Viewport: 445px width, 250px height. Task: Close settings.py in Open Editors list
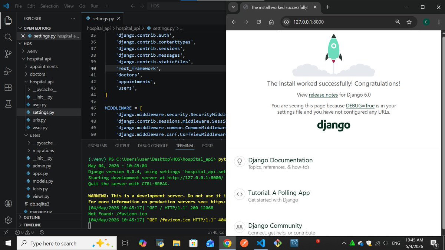tap(23, 36)
